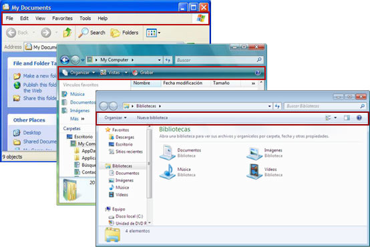Click the Vistas button in the My Computer window

pyautogui.click(x=111, y=73)
